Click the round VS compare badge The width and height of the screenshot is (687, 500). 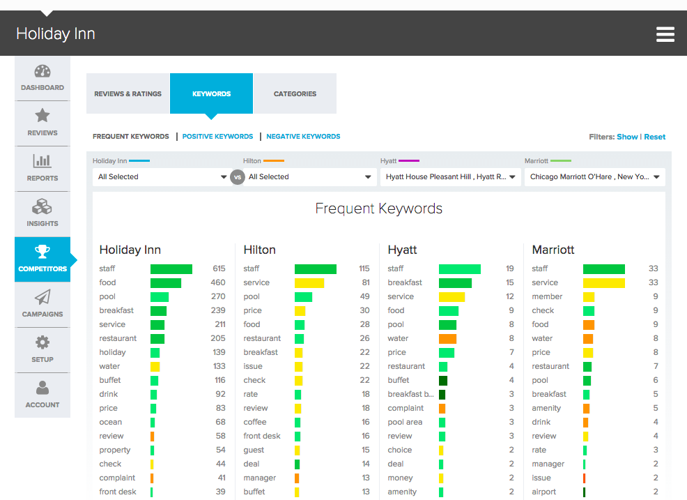pyautogui.click(x=238, y=177)
